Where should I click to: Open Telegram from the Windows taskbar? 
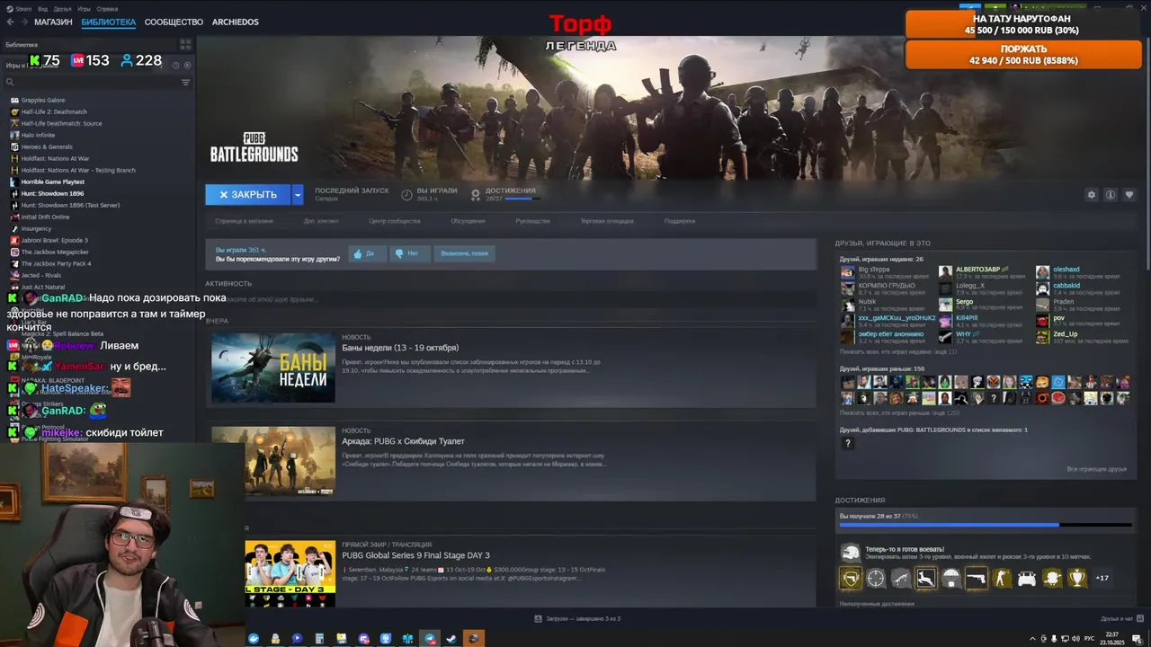(x=430, y=639)
